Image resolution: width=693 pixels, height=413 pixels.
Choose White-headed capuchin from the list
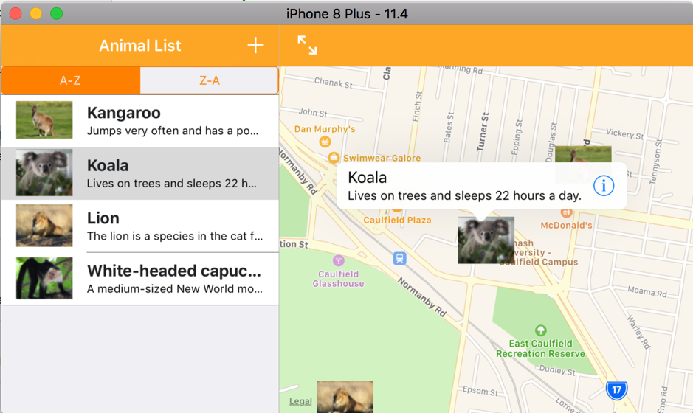pos(140,278)
